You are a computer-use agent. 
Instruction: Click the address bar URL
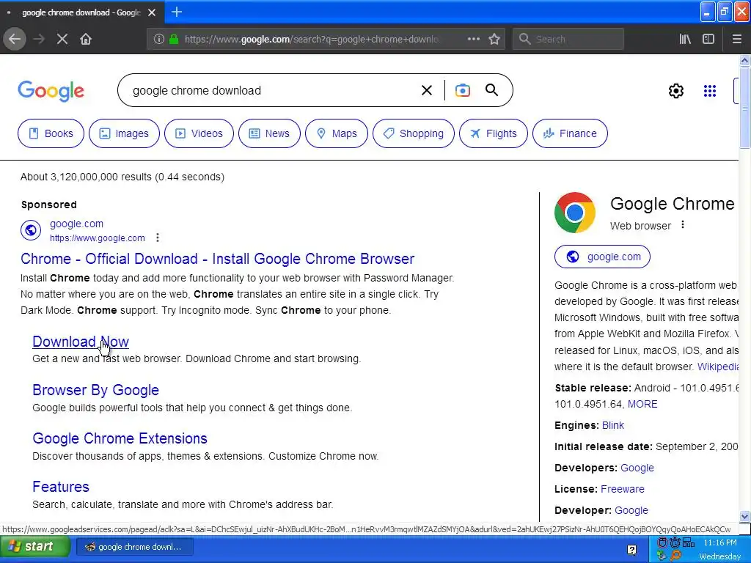(x=311, y=40)
